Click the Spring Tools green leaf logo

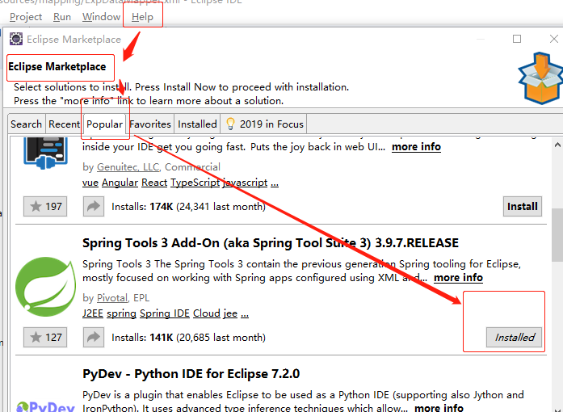45,287
